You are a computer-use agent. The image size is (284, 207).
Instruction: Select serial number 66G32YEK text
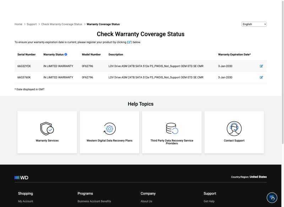click(24, 66)
